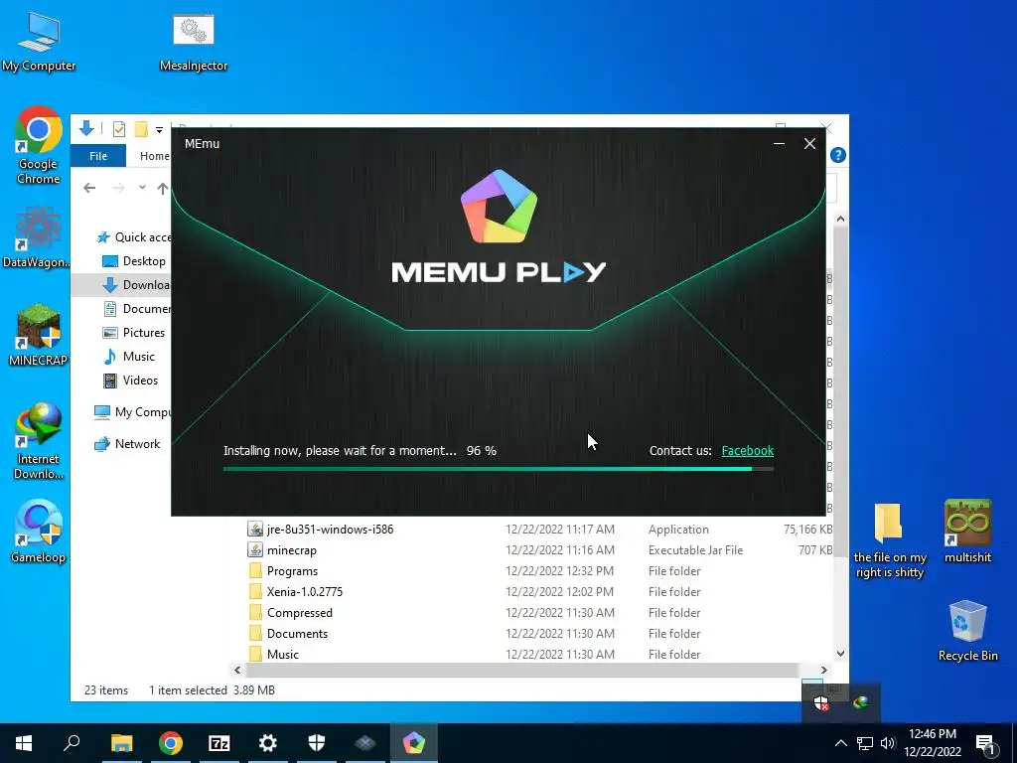Open taskbar Search magnifier
The width and height of the screenshot is (1017, 763).
(x=72, y=743)
